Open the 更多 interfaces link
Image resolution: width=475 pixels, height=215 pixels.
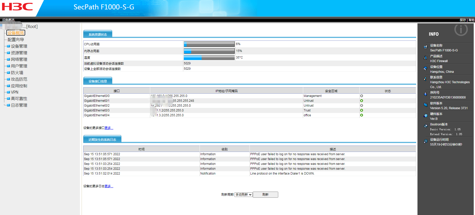pyautogui.click(x=109, y=128)
